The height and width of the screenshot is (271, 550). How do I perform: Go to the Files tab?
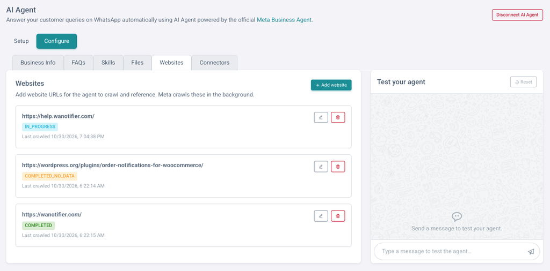(x=137, y=63)
